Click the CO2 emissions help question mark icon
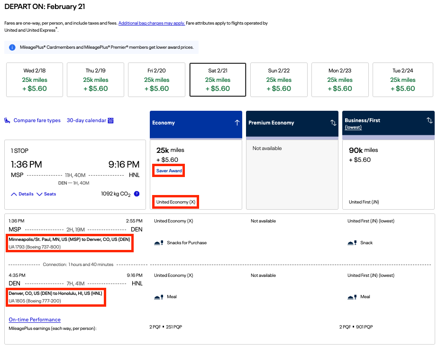This screenshot has width=438, height=346. point(137,194)
